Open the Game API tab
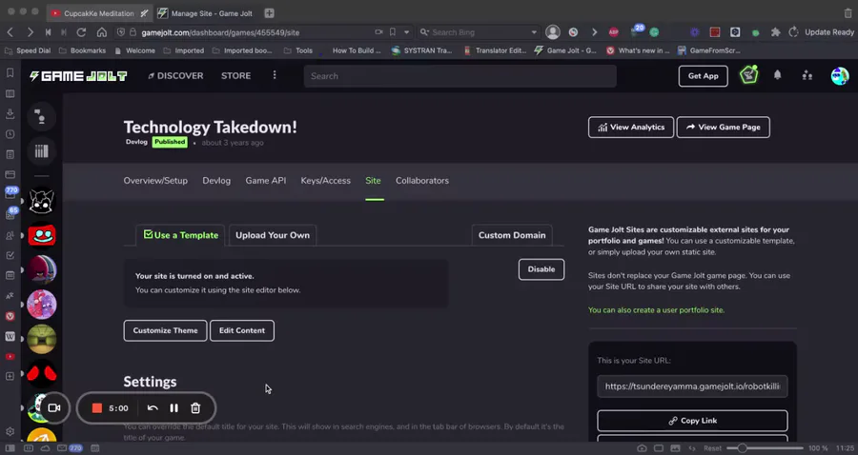Screen dimensions: 858x455 (x=265, y=181)
